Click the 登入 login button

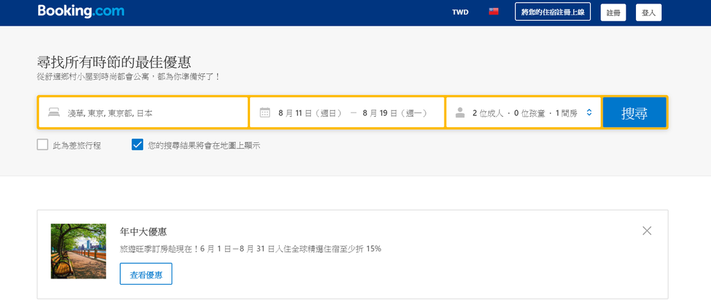pyautogui.click(x=649, y=12)
